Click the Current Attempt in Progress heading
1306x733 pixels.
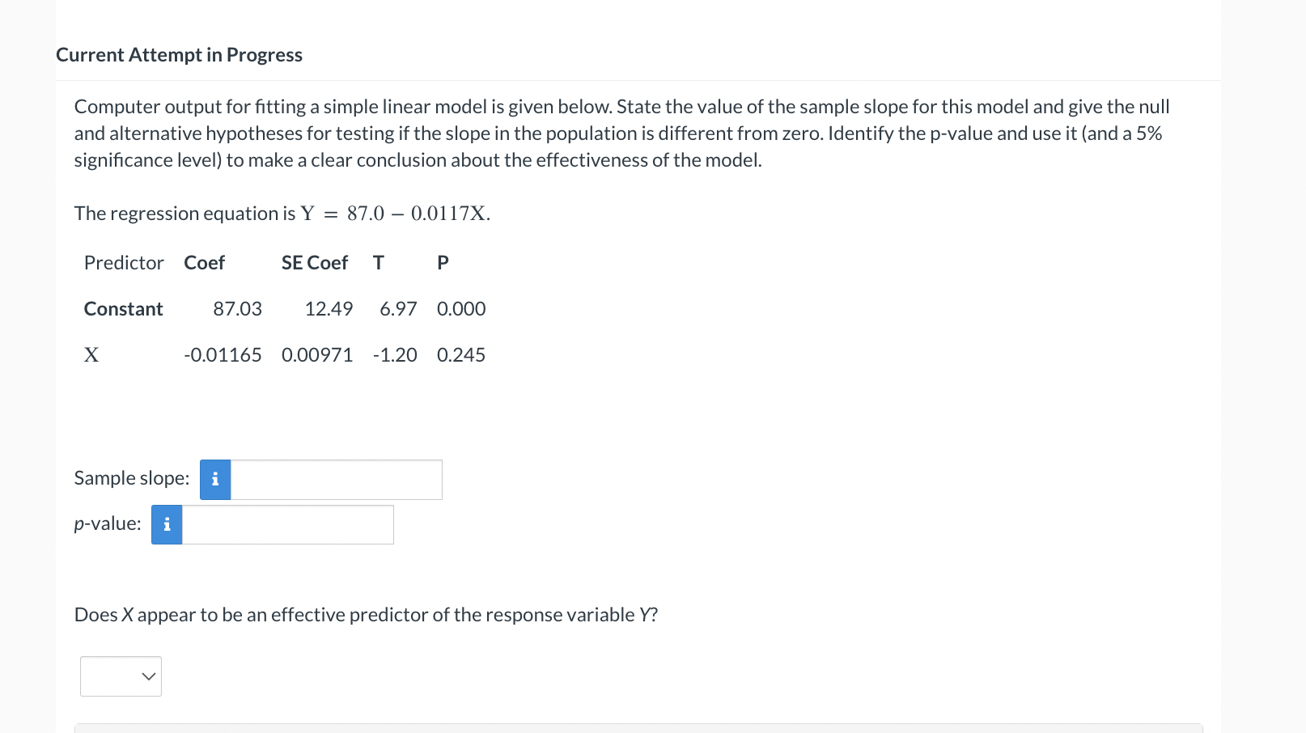click(x=179, y=55)
